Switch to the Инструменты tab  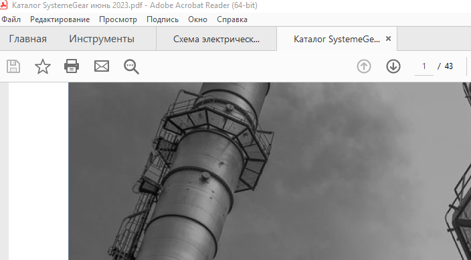coord(102,39)
